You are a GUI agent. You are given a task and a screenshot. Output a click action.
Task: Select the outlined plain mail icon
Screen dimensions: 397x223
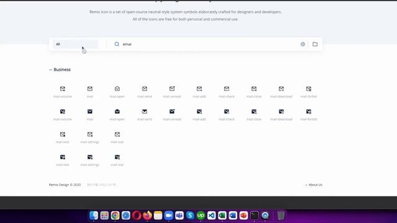pos(90,89)
